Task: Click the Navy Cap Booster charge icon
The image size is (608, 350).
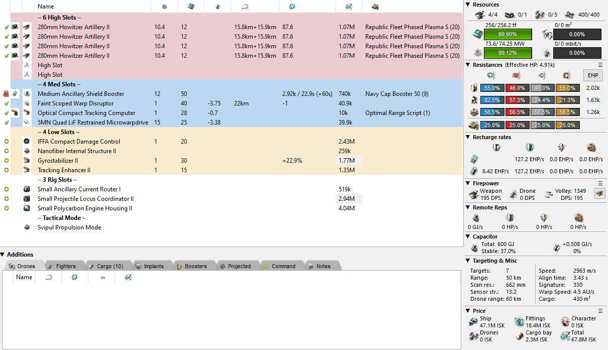Action: (x=16, y=94)
